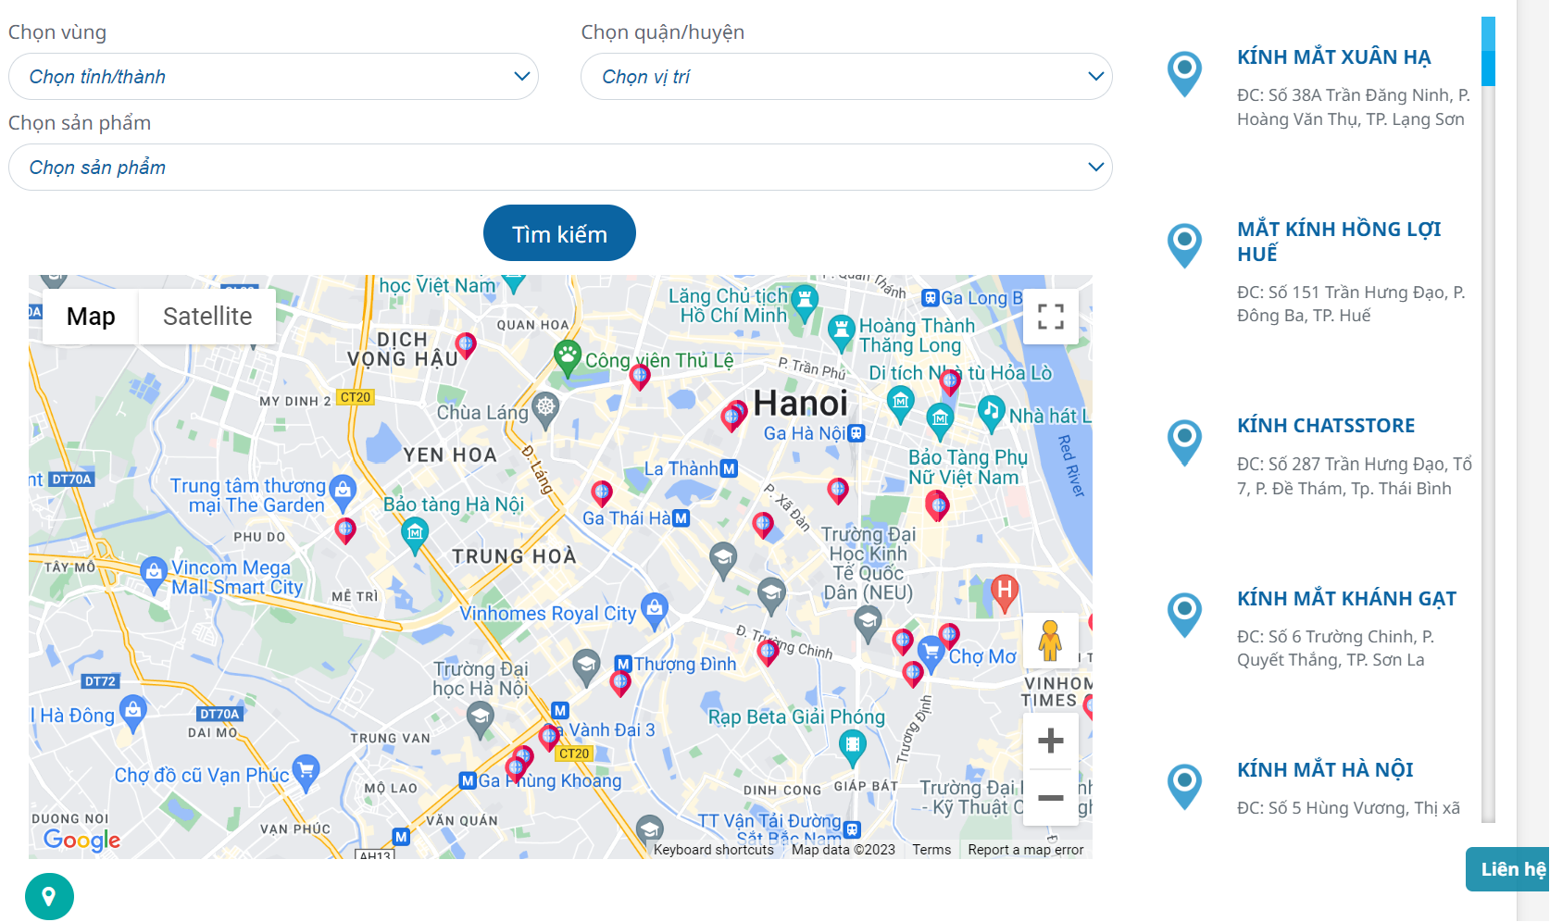Image resolution: width=1550 pixels, height=922 pixels.
Task: Click Chợ đồ cũ Vạn Phúc icon
Action: pos(306,772)
